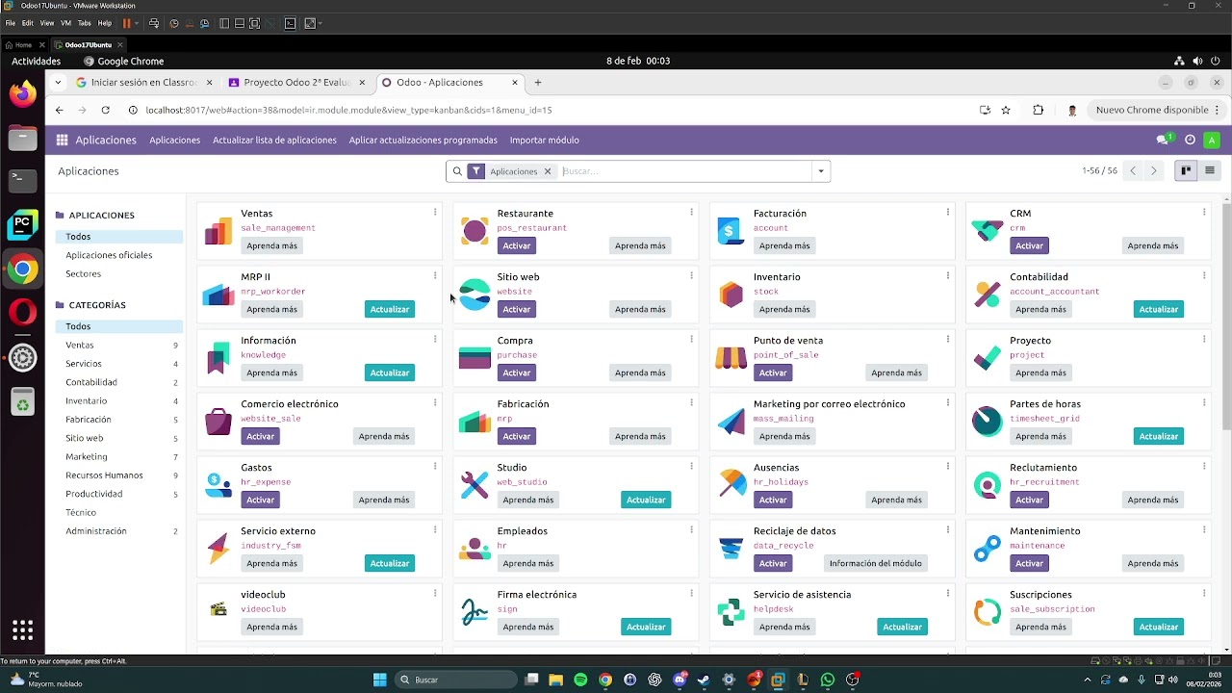Viewport: 1232px width, 693px height.
Task: Open the Terminal from the dock
Action: [x=23, y=180]
